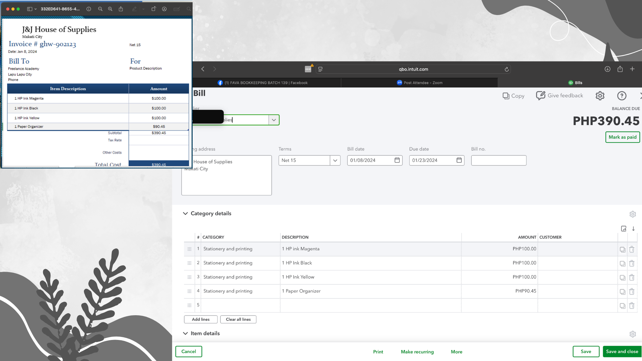
Task: Open the supplier dropdown arrow
Action: click(x=274, y=120)
